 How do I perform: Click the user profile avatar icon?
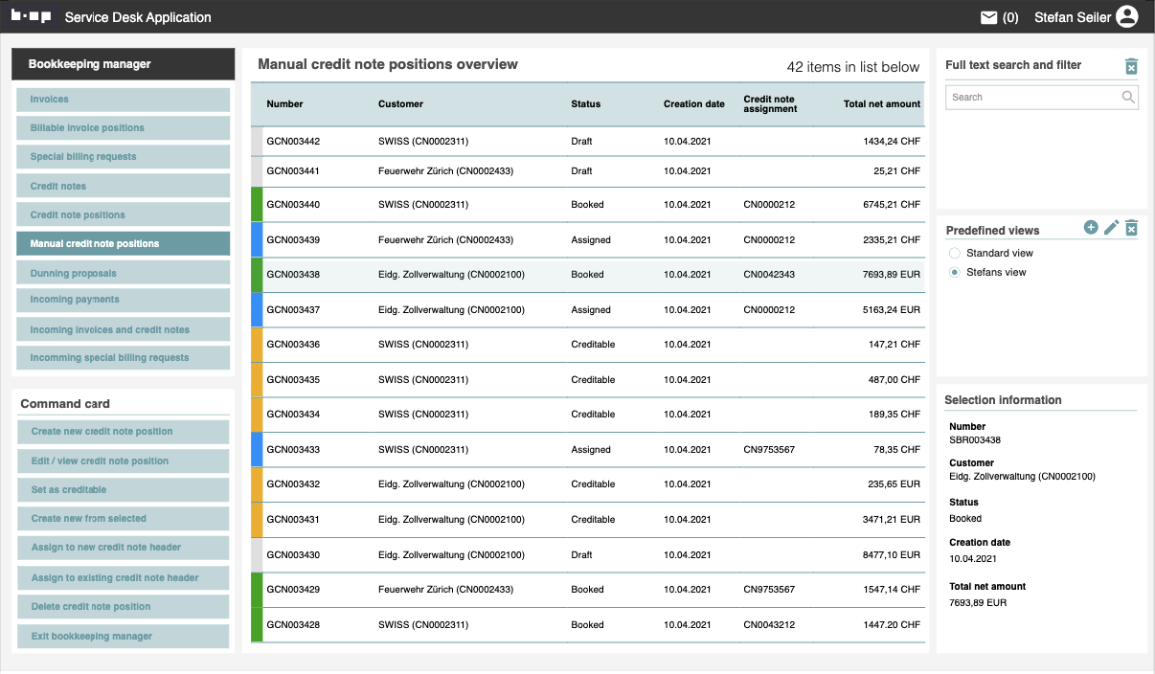point(1126,17)
